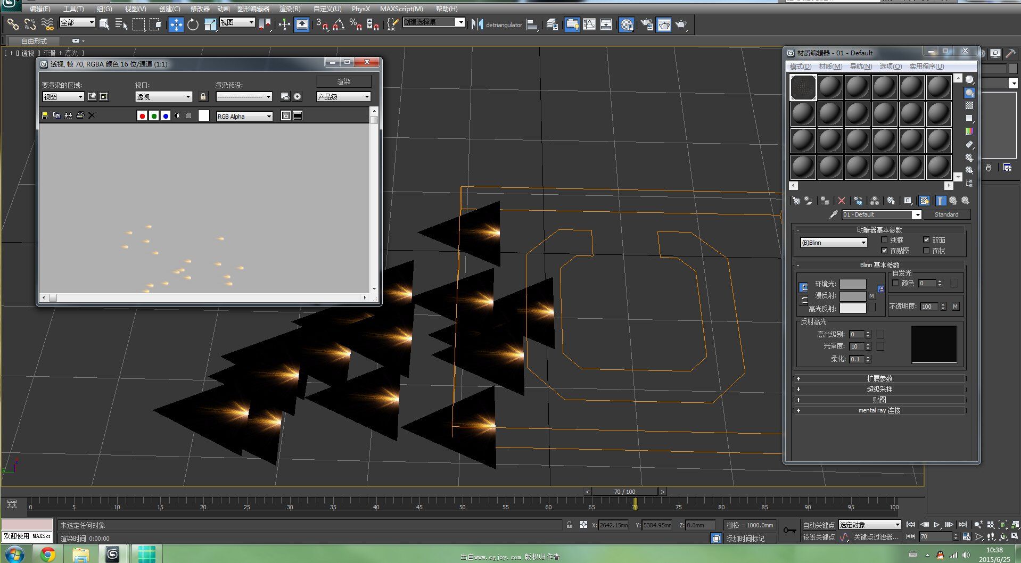Toggle the Percent Snap icon

coord(356,24)
